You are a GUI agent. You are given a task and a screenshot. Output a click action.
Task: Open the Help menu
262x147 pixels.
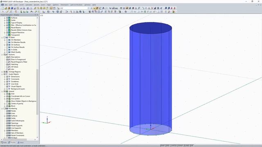click(x=94, y=5)
